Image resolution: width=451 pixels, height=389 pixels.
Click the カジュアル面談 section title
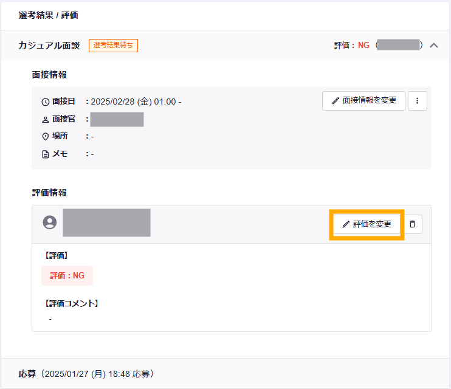coord(49,46)
